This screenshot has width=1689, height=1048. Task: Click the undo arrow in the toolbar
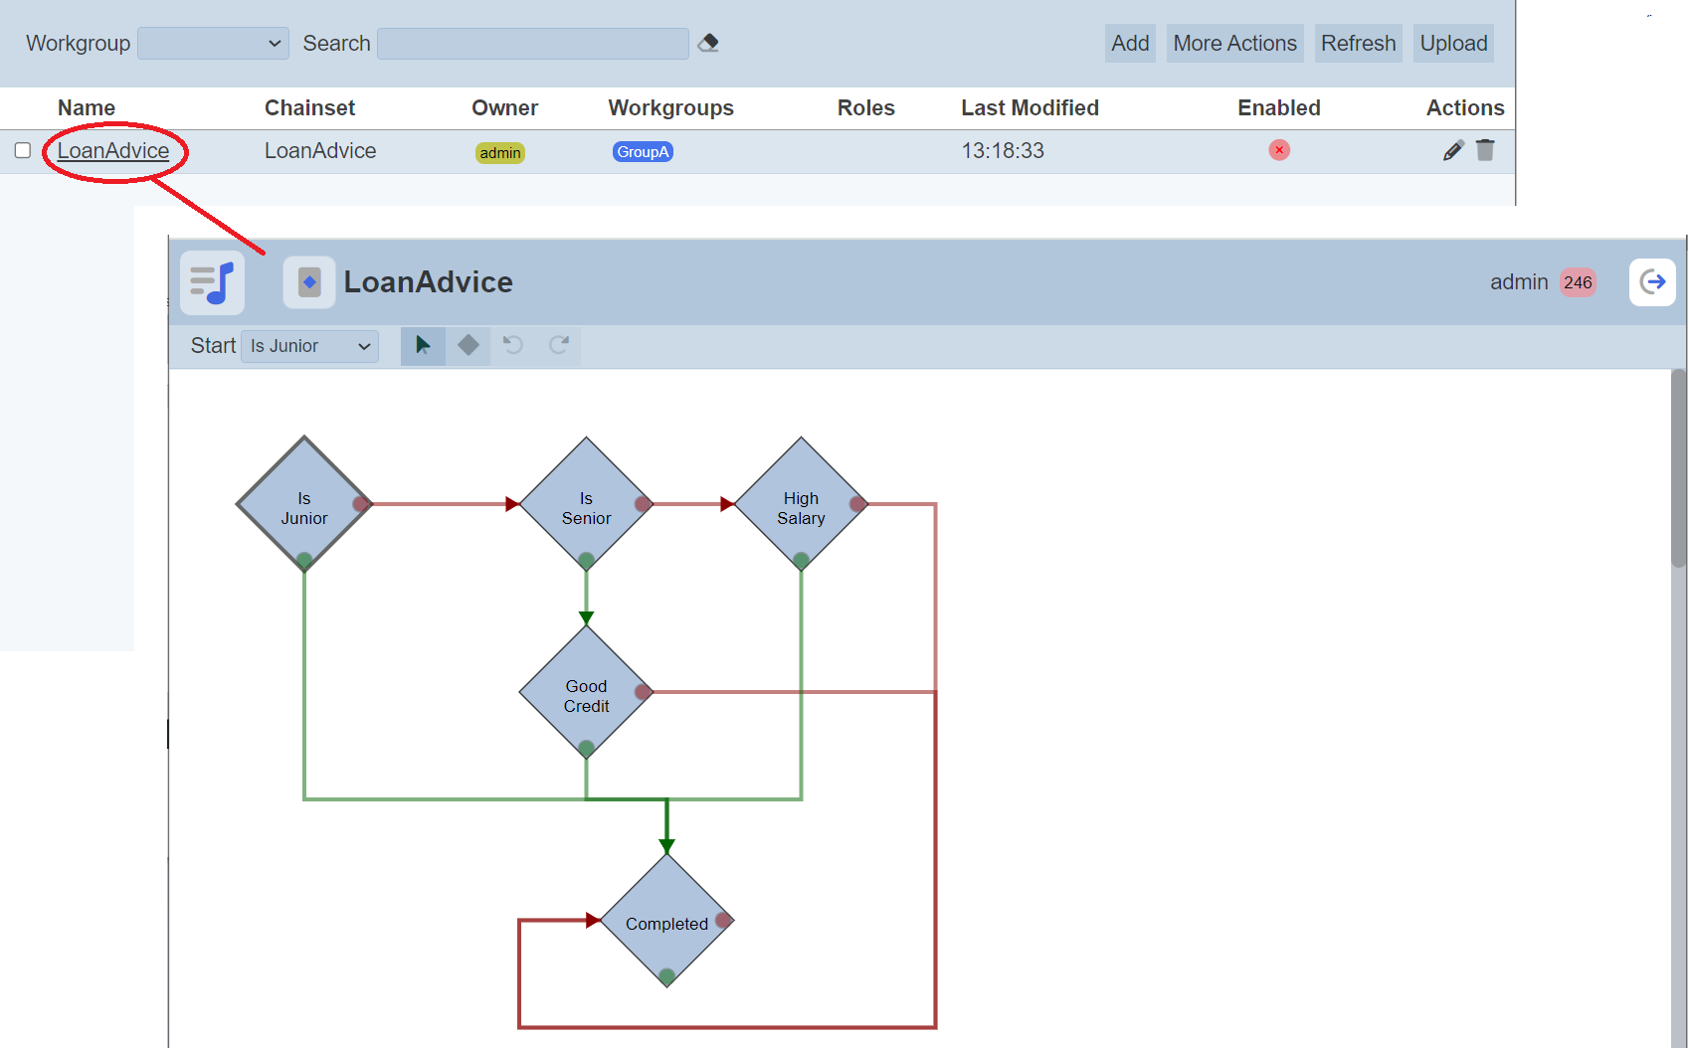click(x=513, y=345)
